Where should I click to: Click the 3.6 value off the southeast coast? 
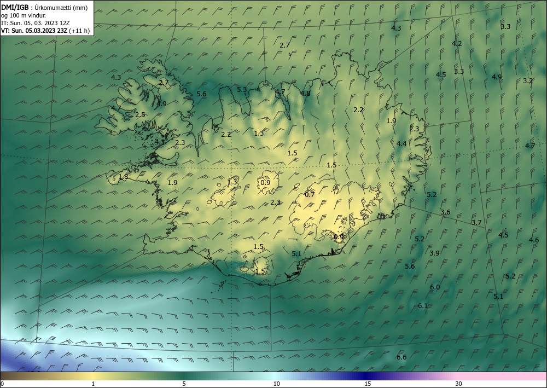pos(445,212)
